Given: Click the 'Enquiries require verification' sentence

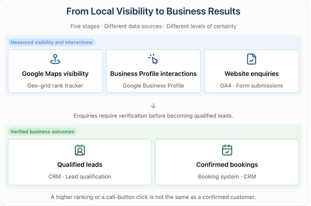Looking at the screenshot, I should coord(153,116).
